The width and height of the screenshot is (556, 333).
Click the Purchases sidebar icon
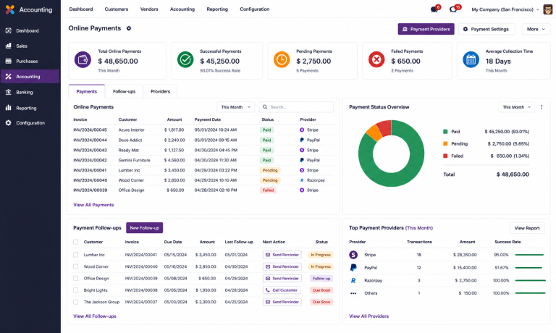click(x=9, y=61)
